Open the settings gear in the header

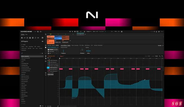click(x=159, y=32)
